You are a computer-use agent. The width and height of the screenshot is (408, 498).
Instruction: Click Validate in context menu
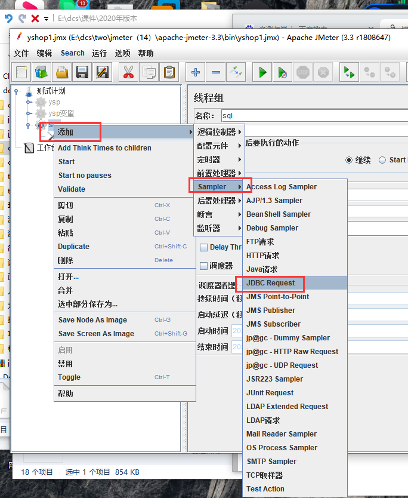[125, 189]
